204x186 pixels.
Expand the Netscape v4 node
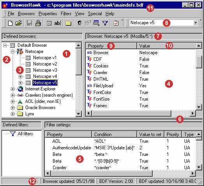20,76
